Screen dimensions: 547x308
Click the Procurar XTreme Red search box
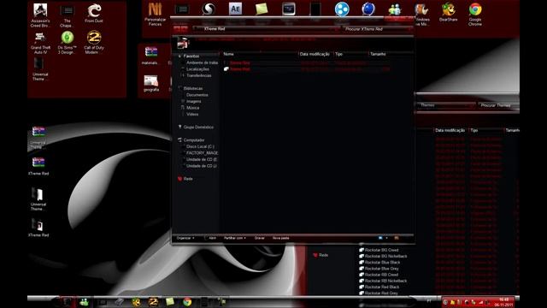(x=378, y=29)
